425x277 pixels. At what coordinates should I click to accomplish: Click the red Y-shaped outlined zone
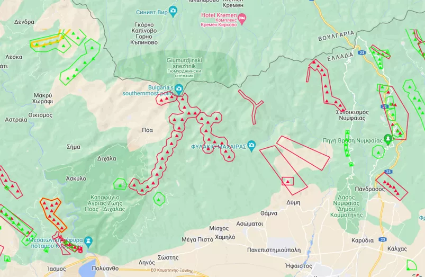click(x=251, y=106)
